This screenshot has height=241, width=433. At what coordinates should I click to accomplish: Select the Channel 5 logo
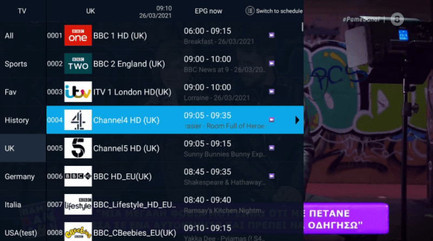tap(78, 148)
